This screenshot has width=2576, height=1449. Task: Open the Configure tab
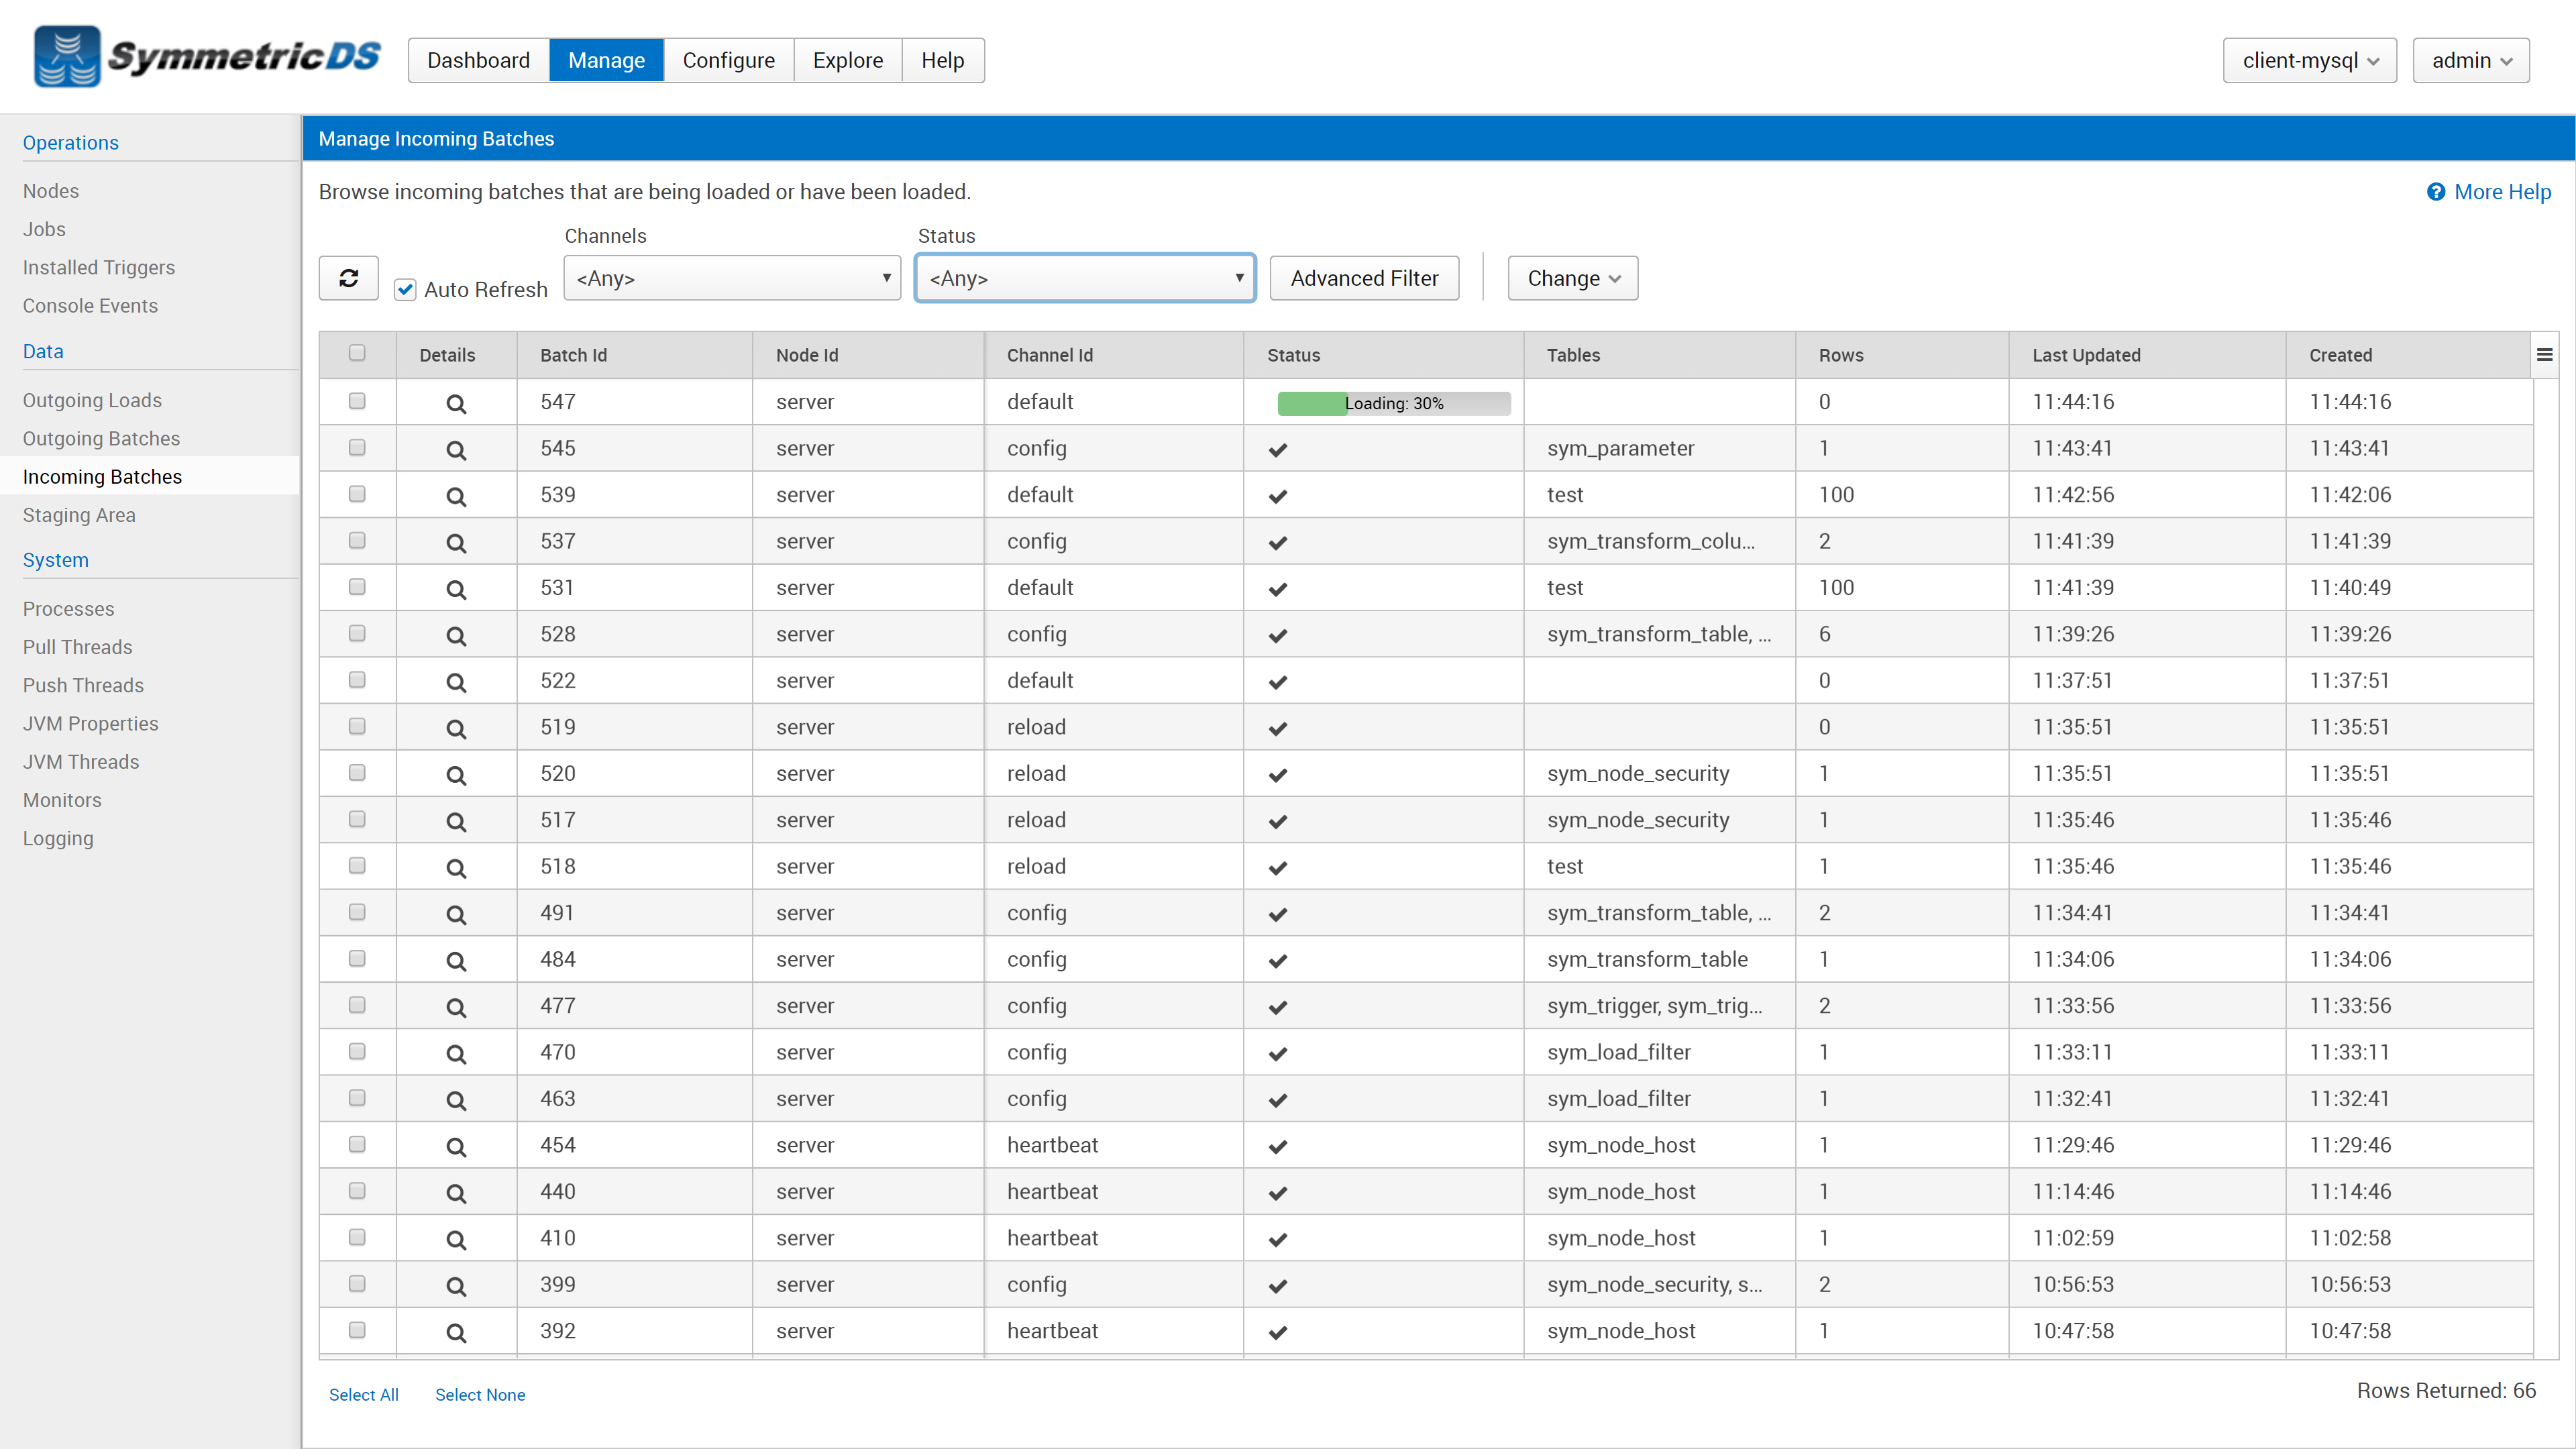tap(728, 60)
